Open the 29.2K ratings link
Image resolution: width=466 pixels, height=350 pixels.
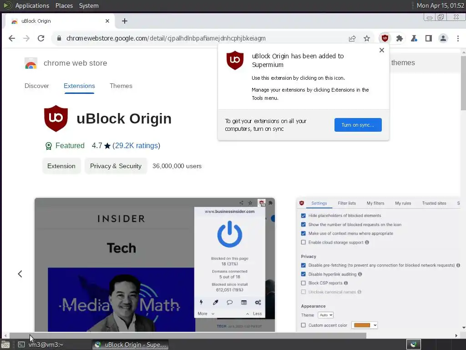(137, 146)
